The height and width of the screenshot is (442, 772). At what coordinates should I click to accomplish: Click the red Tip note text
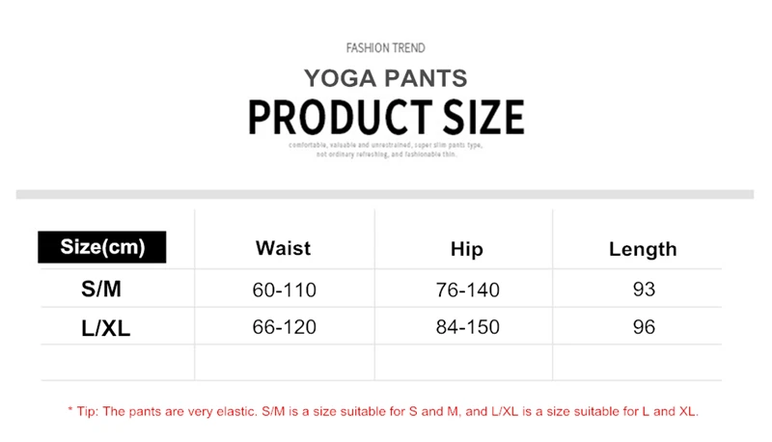point(382,411)
